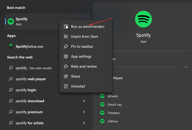Select Run as administrator from context menu

pyautogui.click(x=86, y=26)
